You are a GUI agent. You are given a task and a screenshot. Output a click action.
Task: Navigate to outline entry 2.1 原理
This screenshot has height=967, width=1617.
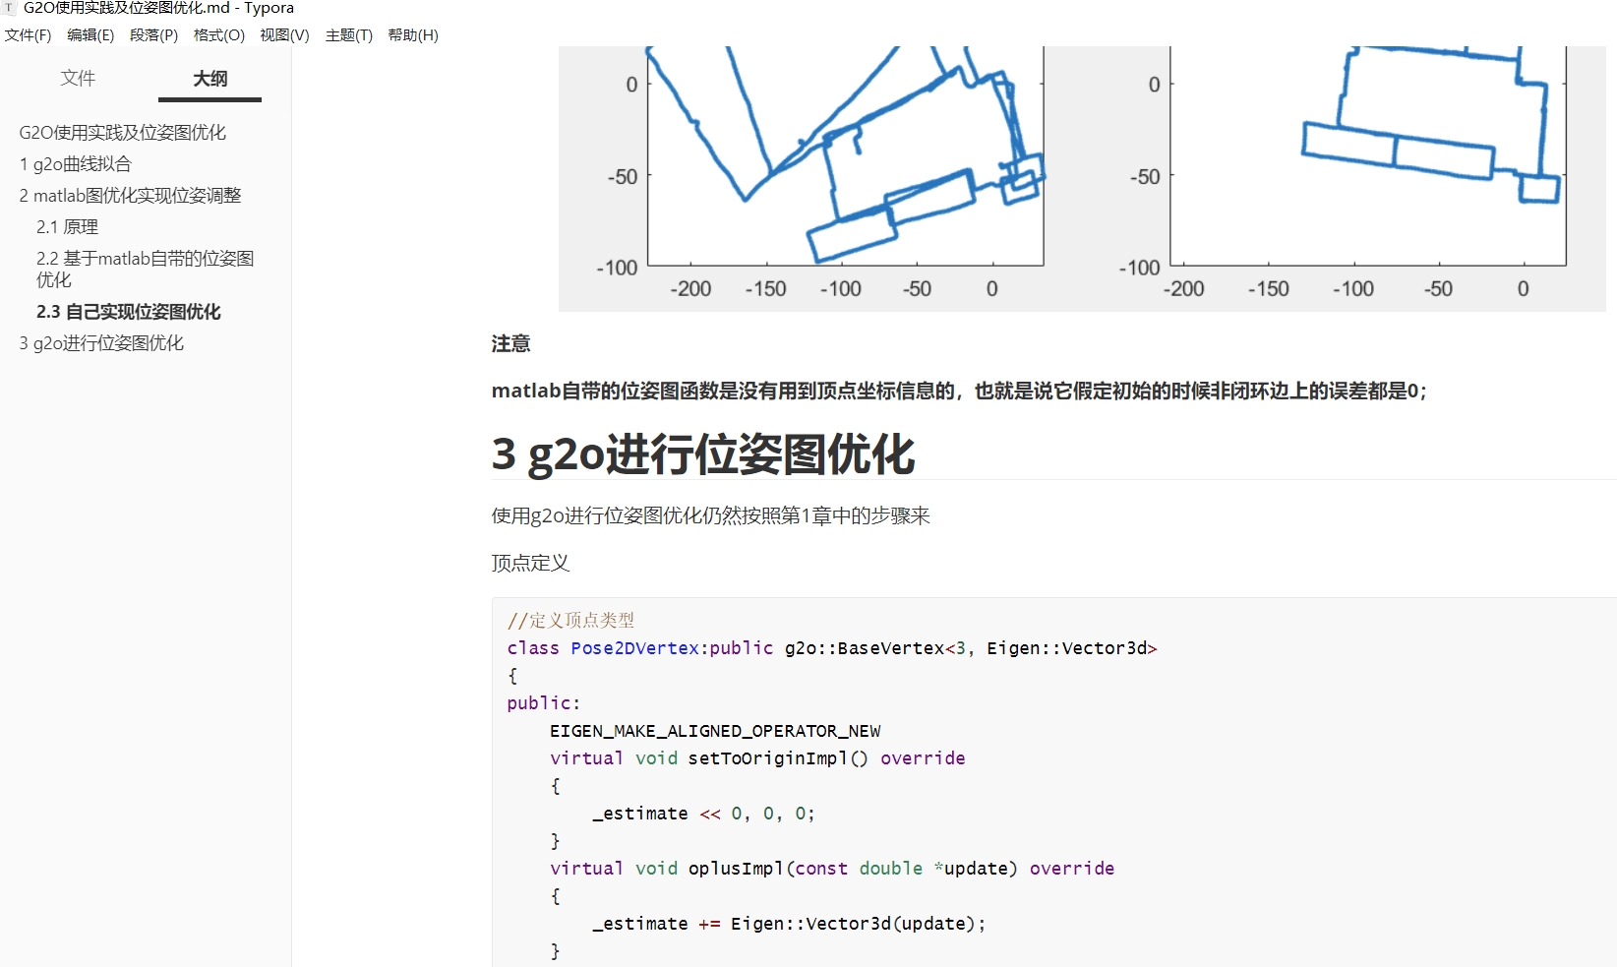(x=68, y=226)
